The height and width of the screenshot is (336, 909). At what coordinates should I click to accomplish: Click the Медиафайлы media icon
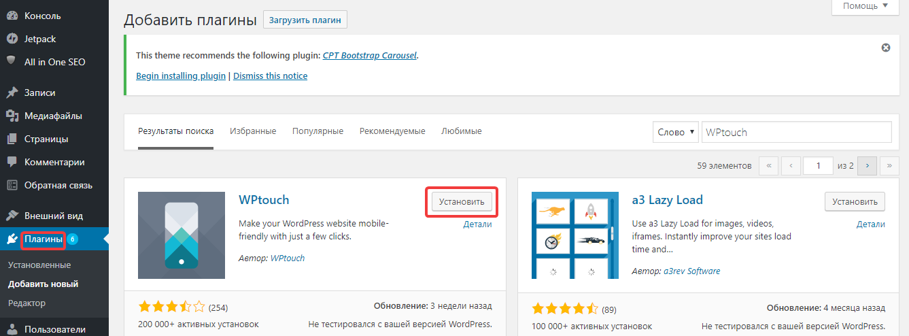[x=12, y=116]
